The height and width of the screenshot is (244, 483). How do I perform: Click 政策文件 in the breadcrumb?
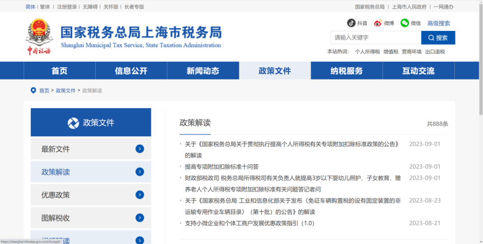pos(66,90)
